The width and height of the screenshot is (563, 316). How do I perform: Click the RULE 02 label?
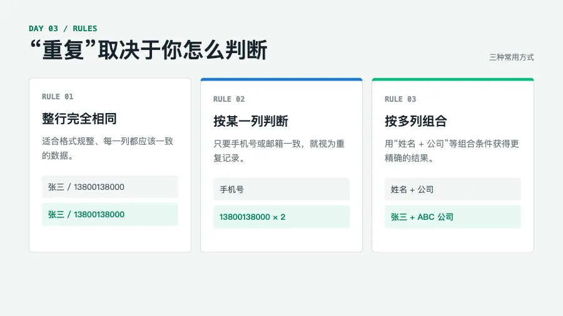coord(229,99)
